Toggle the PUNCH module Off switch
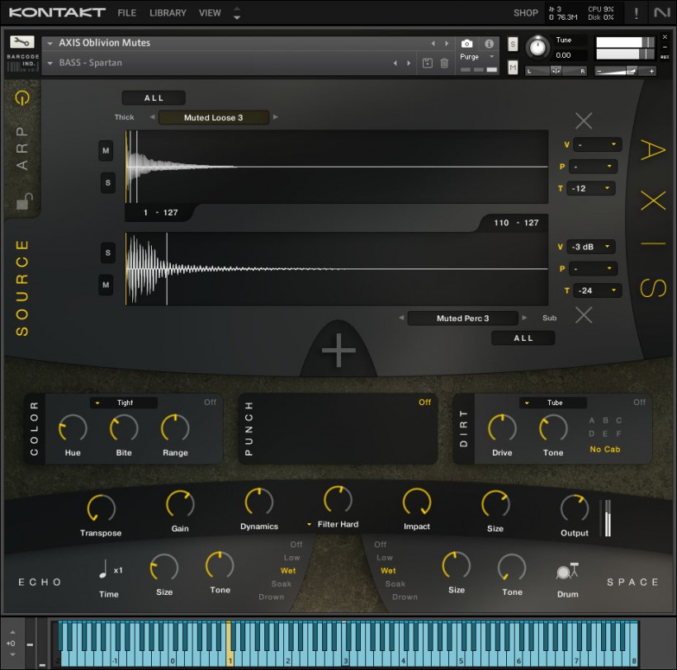The width and height of the screenshot is (677, 670). [425, 402]
